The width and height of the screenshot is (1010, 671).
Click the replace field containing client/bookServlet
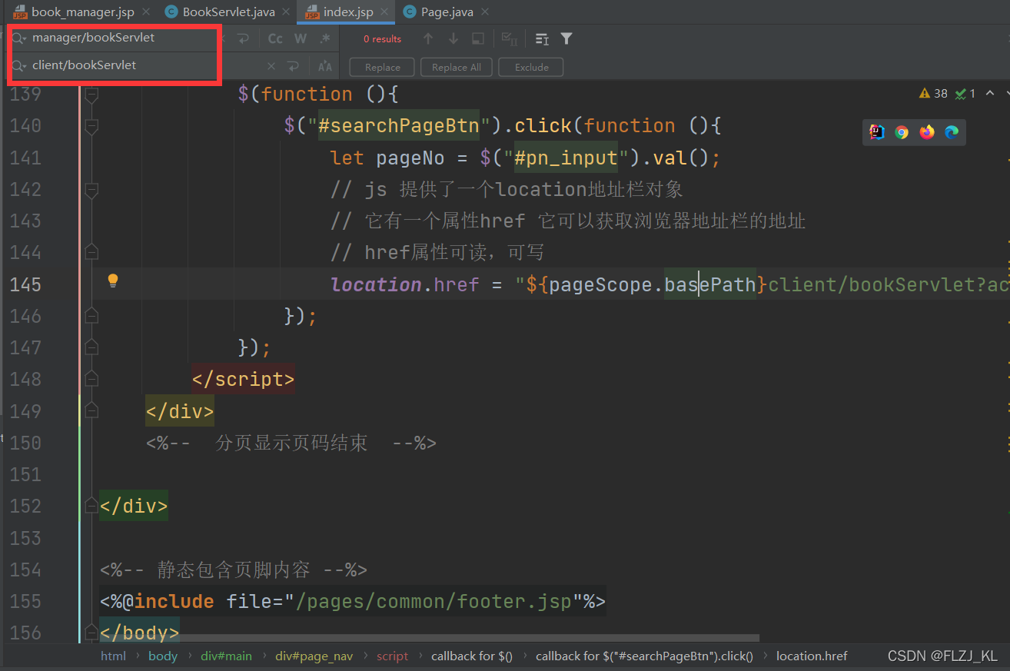[115, 65]
